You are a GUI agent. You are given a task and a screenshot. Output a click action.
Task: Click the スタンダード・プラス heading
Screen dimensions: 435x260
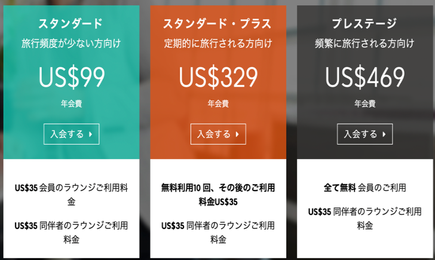(x=217, y=23)
